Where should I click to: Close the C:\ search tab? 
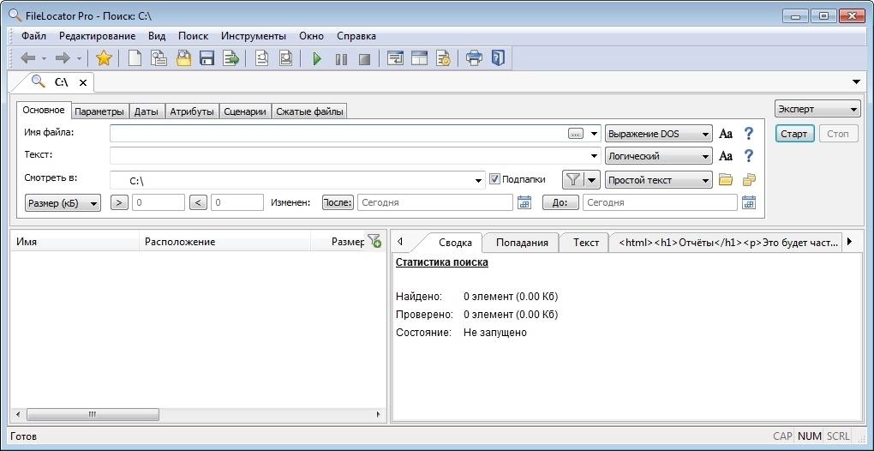(x=82, y=82)
